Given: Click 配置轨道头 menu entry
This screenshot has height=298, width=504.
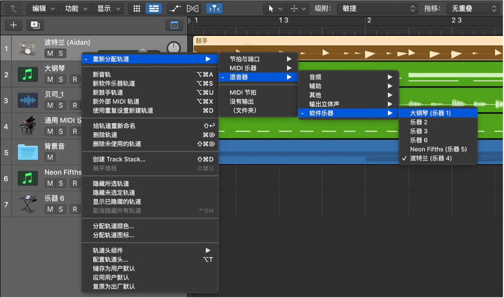Looking at the screenshot, I should (110, 259).
